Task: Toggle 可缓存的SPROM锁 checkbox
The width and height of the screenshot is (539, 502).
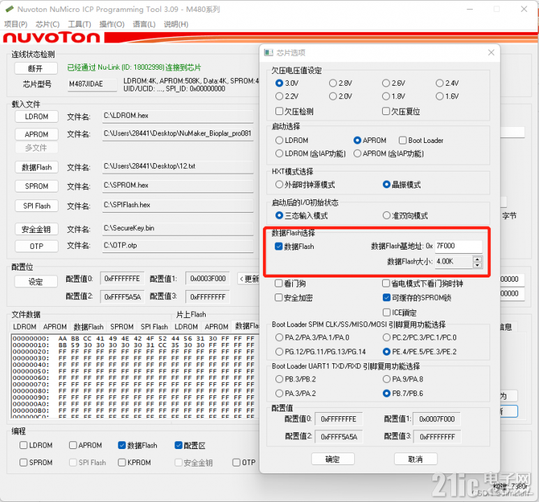Action: [417, 298]
